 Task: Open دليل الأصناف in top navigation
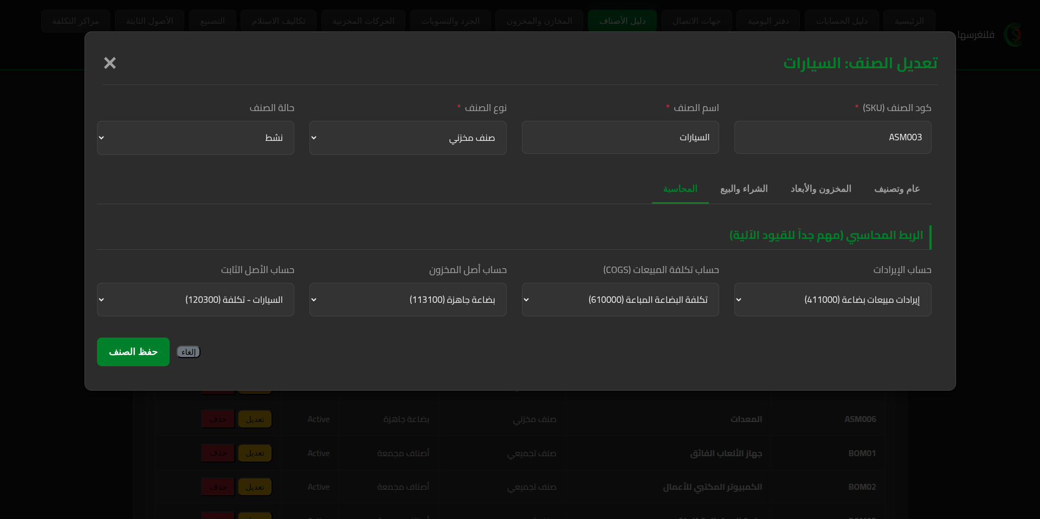click(622, 21)
